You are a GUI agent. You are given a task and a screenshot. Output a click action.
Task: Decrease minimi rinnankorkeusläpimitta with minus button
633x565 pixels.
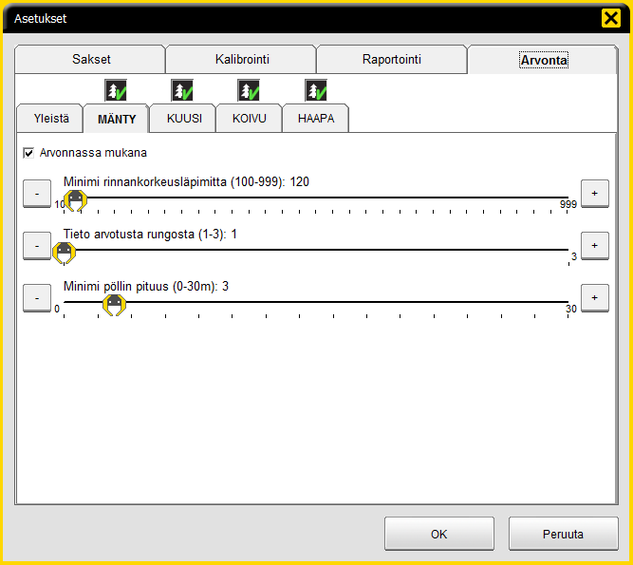37,194
